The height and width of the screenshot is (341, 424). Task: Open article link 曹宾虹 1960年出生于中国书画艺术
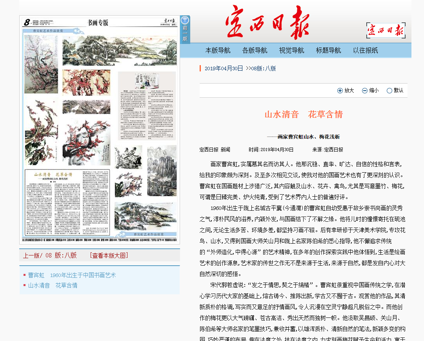(x=72, y=275)
